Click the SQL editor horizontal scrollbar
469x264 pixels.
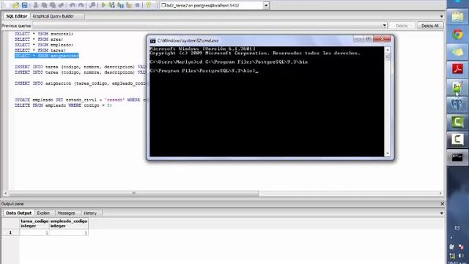coord(133,194)
